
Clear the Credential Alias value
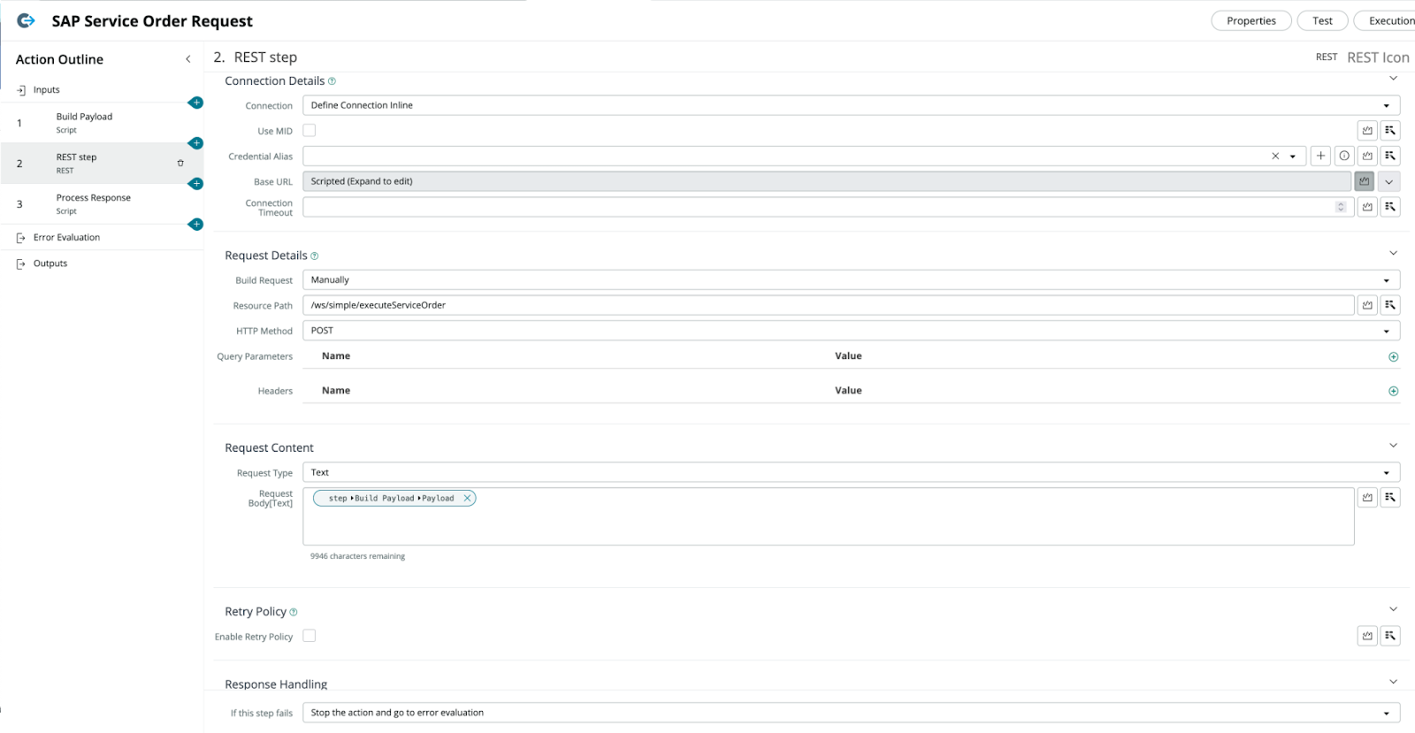point(1275,157)
